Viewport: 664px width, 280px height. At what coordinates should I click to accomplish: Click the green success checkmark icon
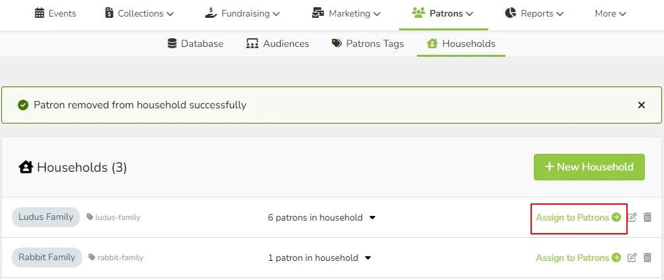(23, 105)
